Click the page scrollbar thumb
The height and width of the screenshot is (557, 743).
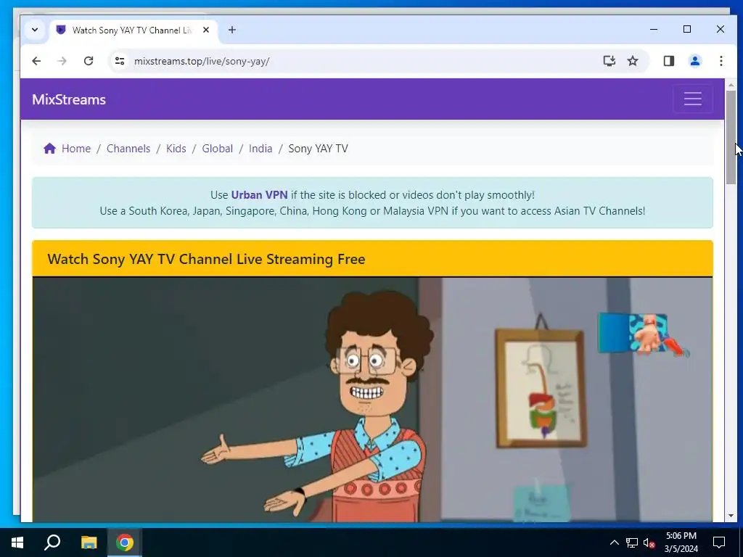click(x=731, y=137)
